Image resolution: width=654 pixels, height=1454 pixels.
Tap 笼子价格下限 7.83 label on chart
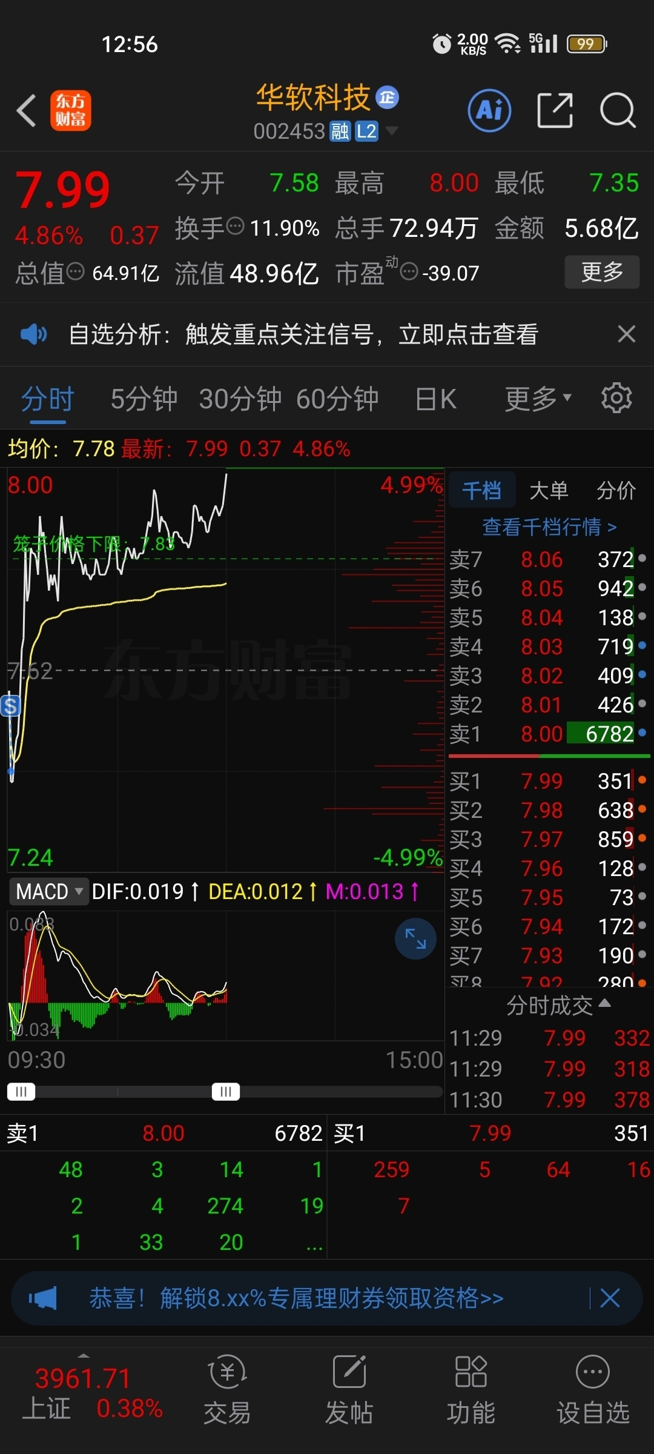point(94,543)
